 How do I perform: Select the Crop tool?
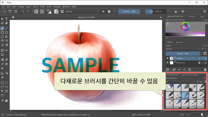click(2, 54)
